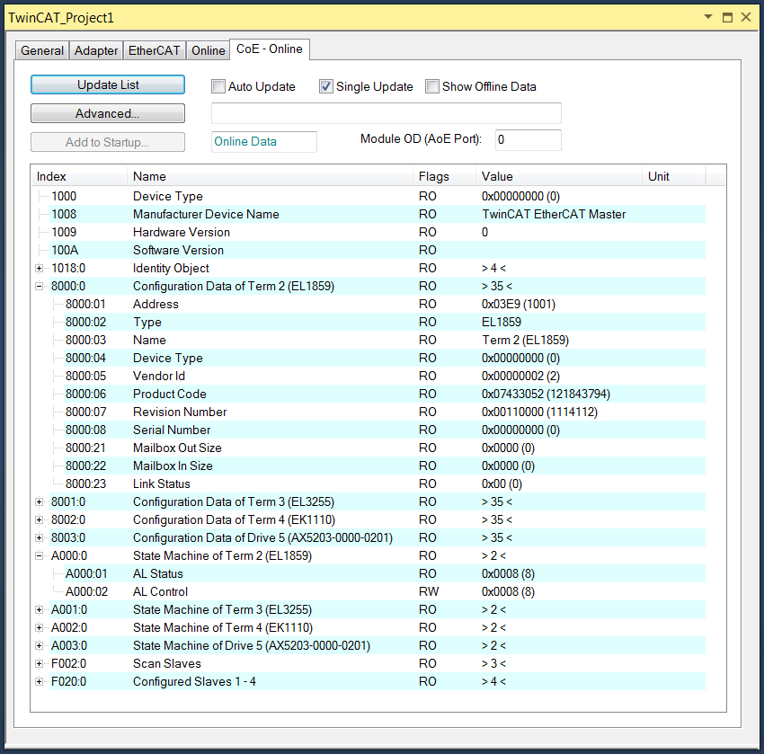Click the Flags column header
Screen dimensions: 764x754
click(x=444, y=176)
